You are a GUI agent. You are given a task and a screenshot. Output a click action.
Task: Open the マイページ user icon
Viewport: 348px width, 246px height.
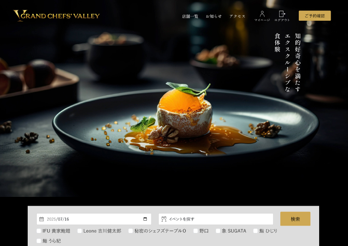click(262, 14)
